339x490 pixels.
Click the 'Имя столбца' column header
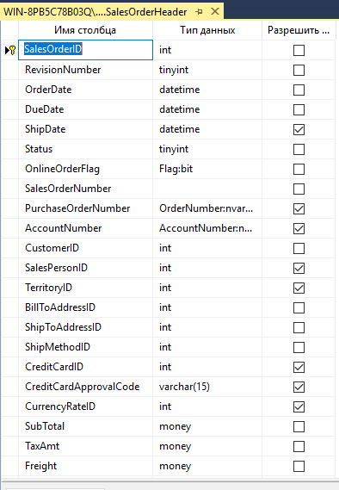tap(85, 30)
